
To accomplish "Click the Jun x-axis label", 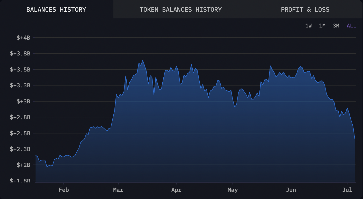I will click(291, 190).
